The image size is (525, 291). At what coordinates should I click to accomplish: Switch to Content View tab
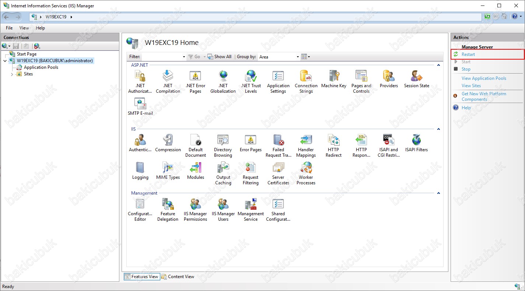tap(178, 277)
